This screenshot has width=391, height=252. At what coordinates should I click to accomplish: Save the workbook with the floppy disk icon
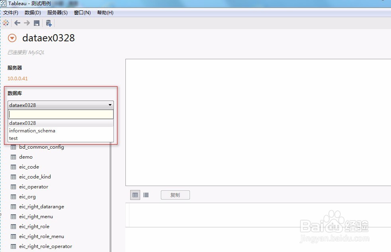coord(37,23)
